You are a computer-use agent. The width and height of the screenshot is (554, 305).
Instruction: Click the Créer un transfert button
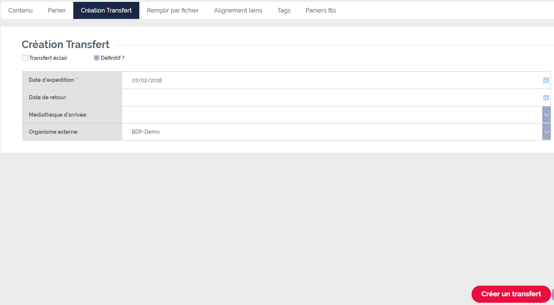[511, 294]
